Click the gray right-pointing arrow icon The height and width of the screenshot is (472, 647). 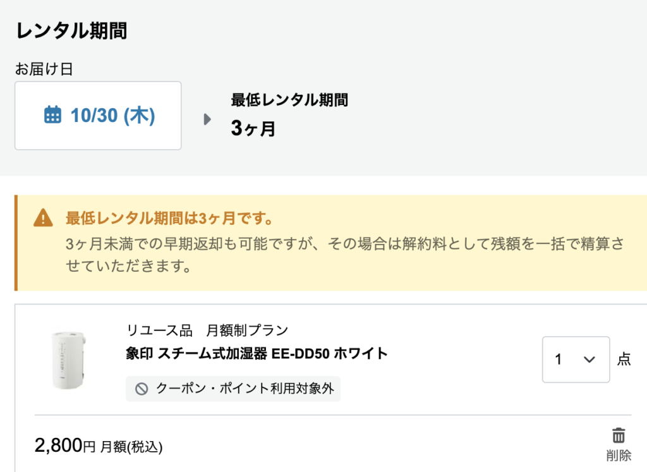[x=207, y=119]
